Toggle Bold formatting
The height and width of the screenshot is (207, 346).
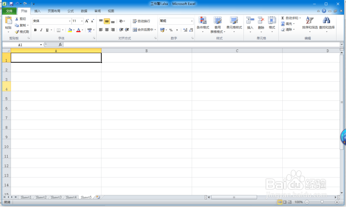(35, 30)
